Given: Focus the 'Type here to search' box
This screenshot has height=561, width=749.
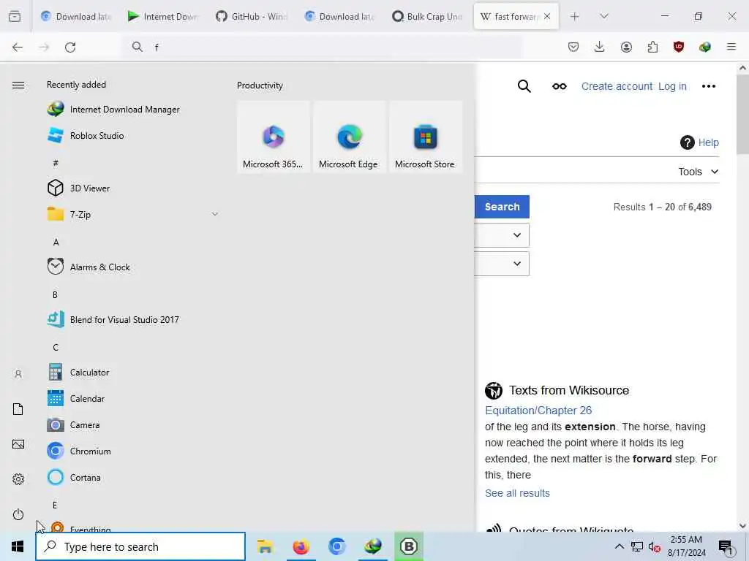Looking at the screenshot, I should [140, 546].
